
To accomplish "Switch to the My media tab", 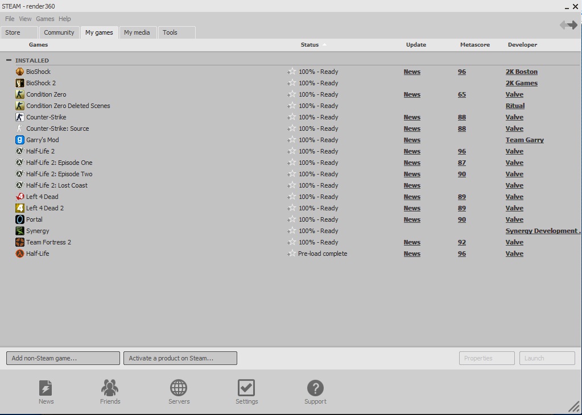I will coord(137,32).
